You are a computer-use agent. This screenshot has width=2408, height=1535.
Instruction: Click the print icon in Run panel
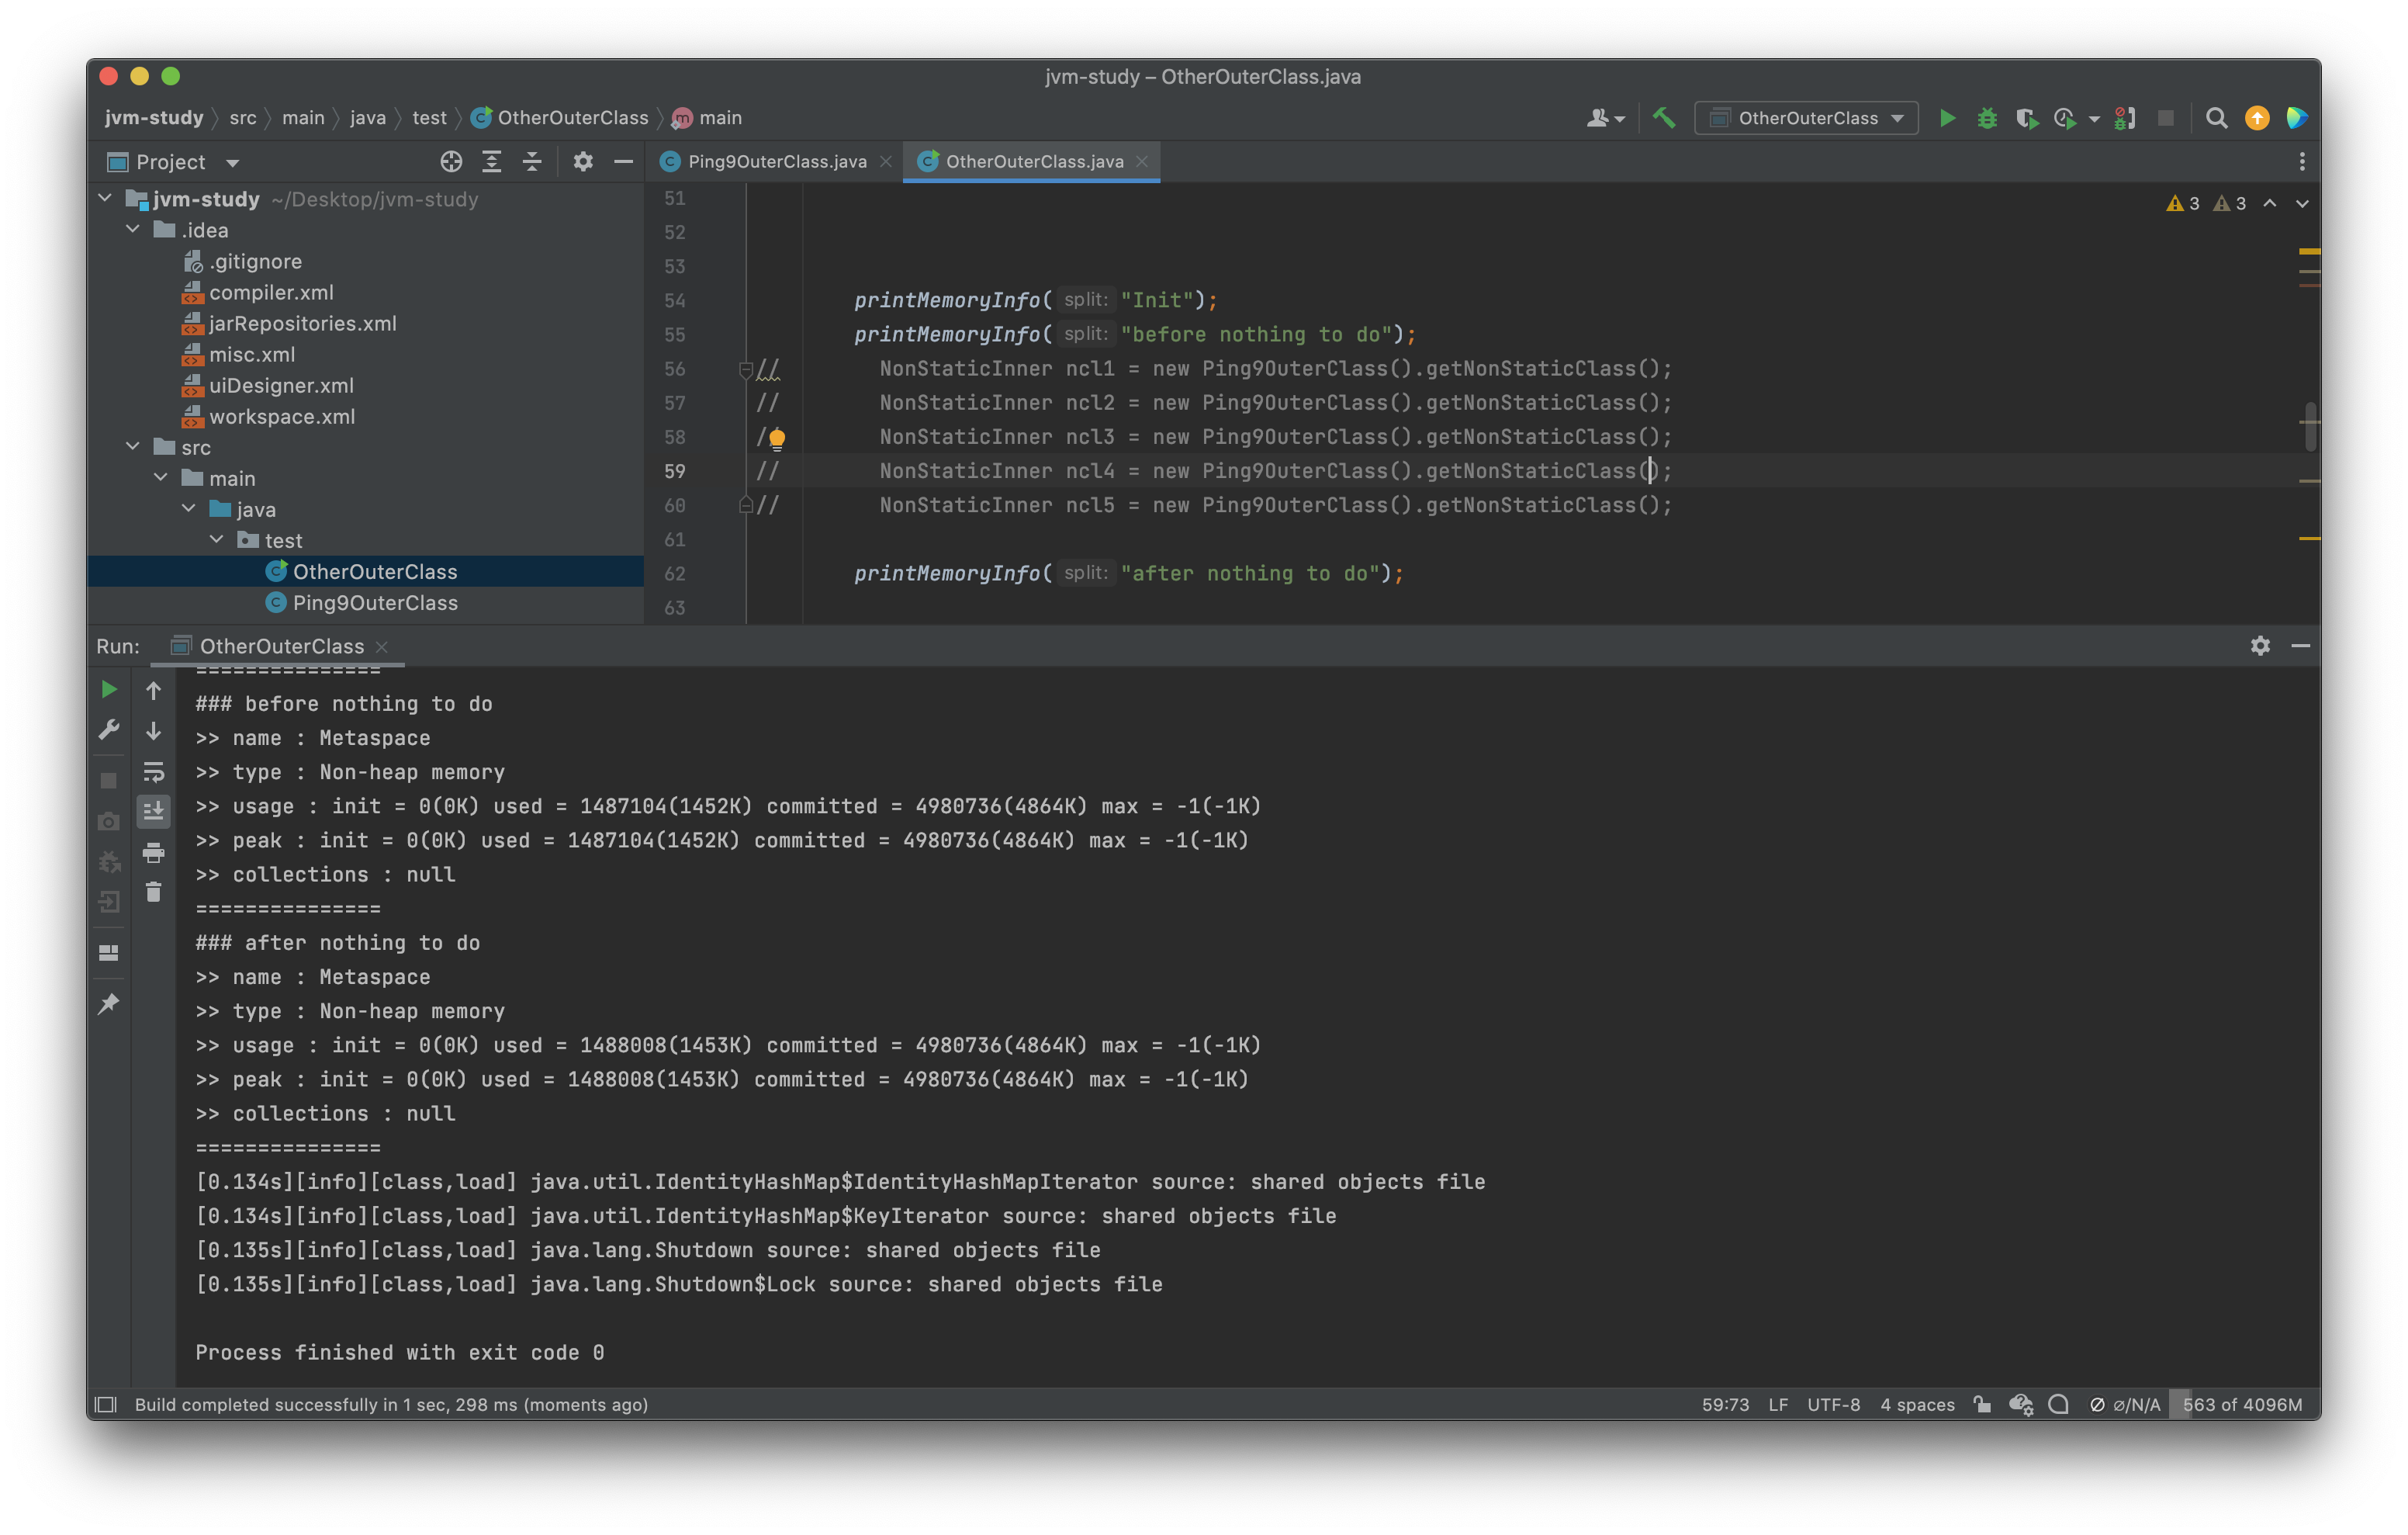point(153,853)
